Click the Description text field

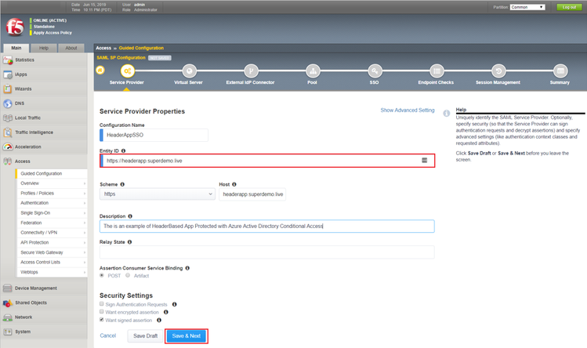click(267, 227)
